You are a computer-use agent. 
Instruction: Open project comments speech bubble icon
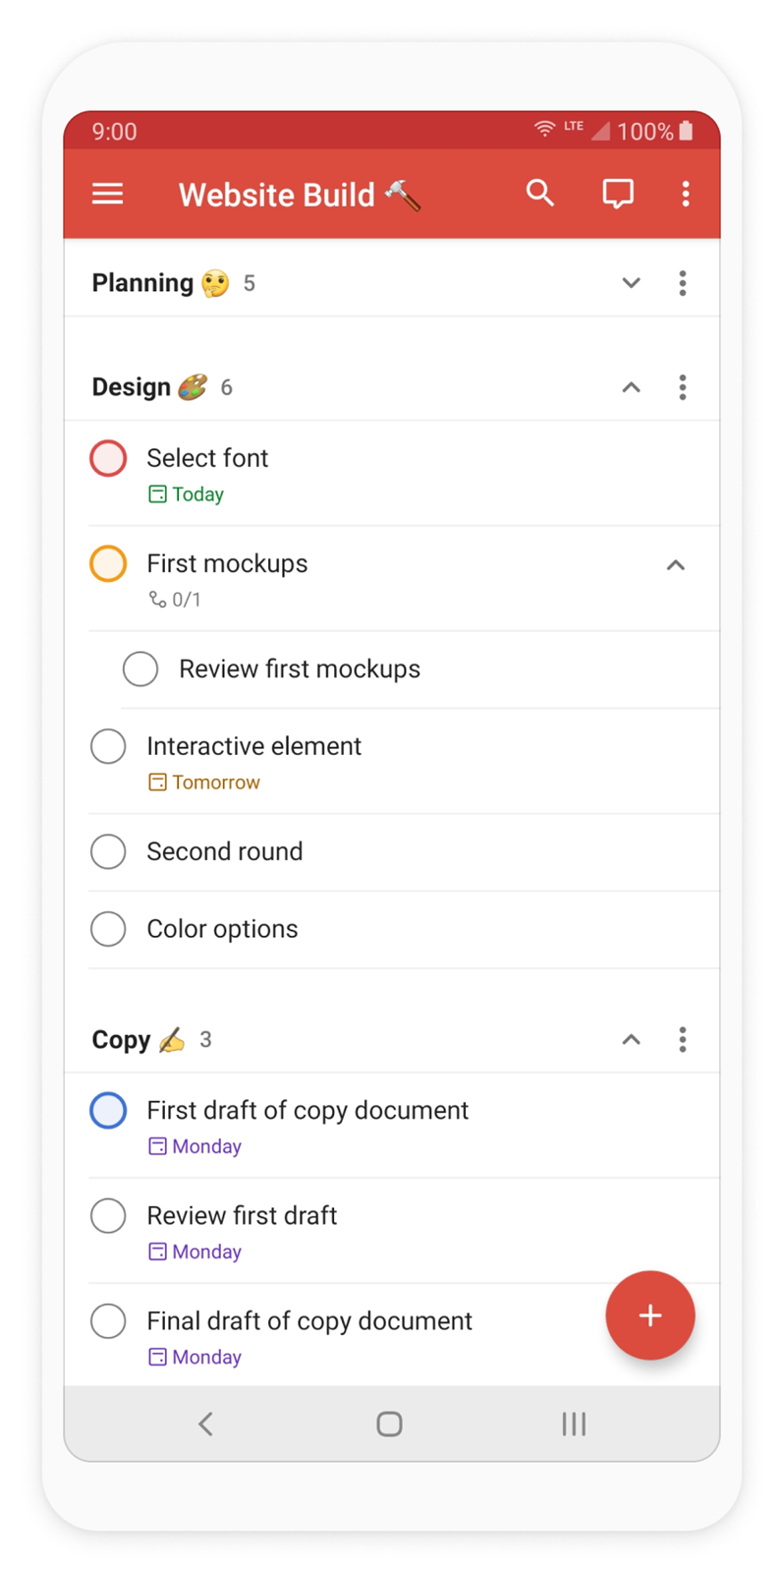point(618,194)
